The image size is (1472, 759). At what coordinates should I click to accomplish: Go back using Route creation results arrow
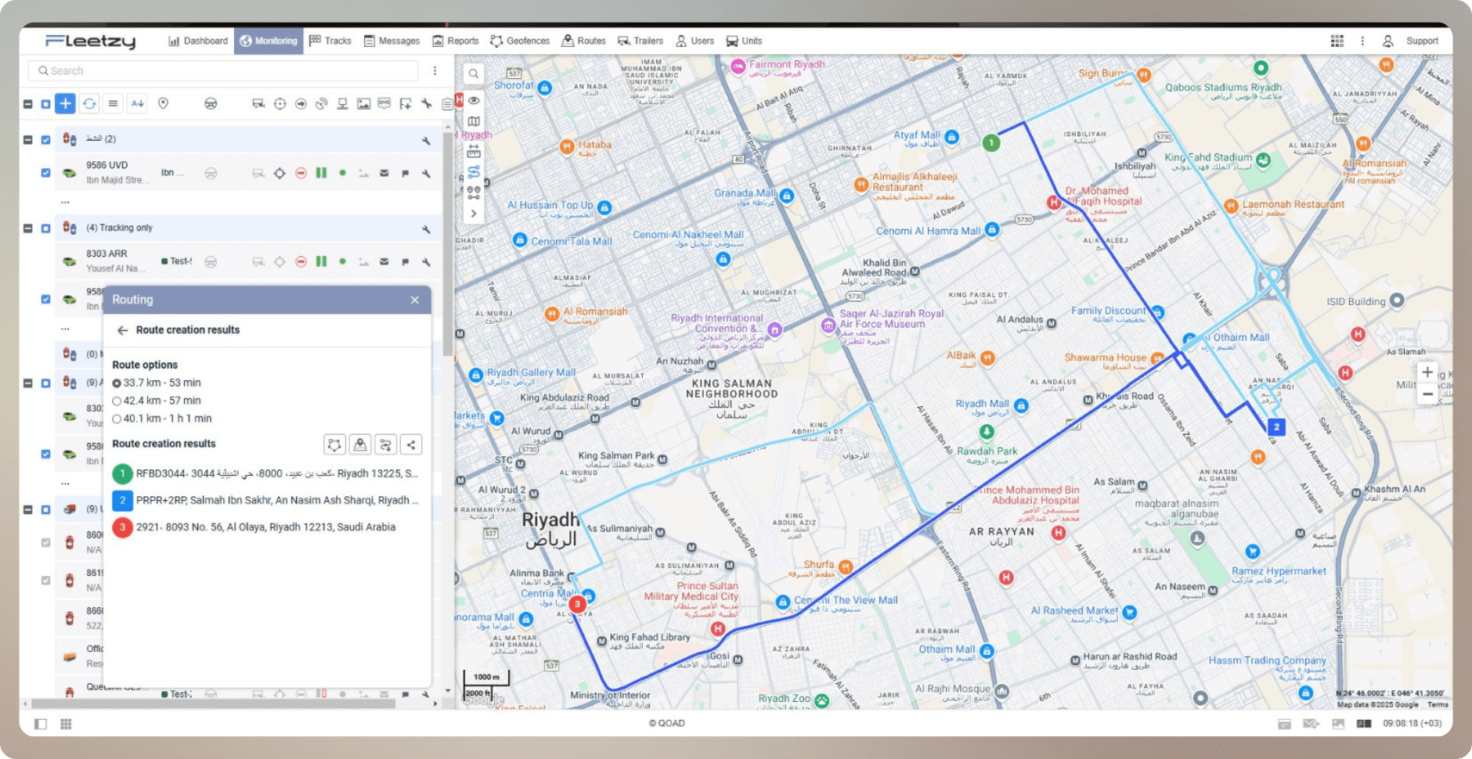coord(123,330)
